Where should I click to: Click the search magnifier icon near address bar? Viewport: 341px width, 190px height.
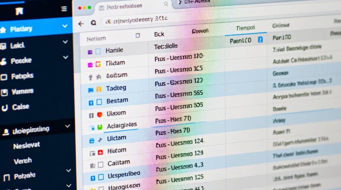[x=93, y=23]
